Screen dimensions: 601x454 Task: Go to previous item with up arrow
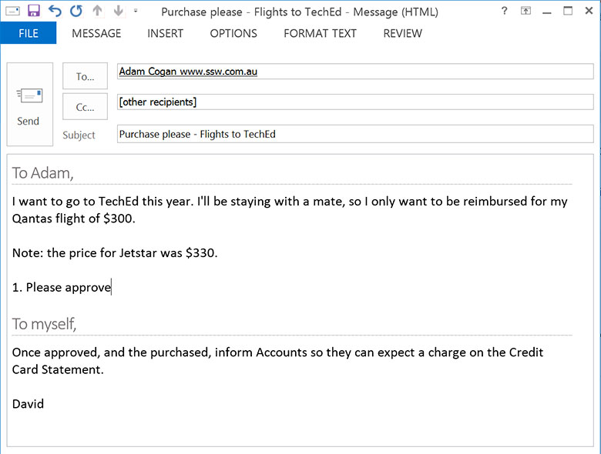(97, 11)
